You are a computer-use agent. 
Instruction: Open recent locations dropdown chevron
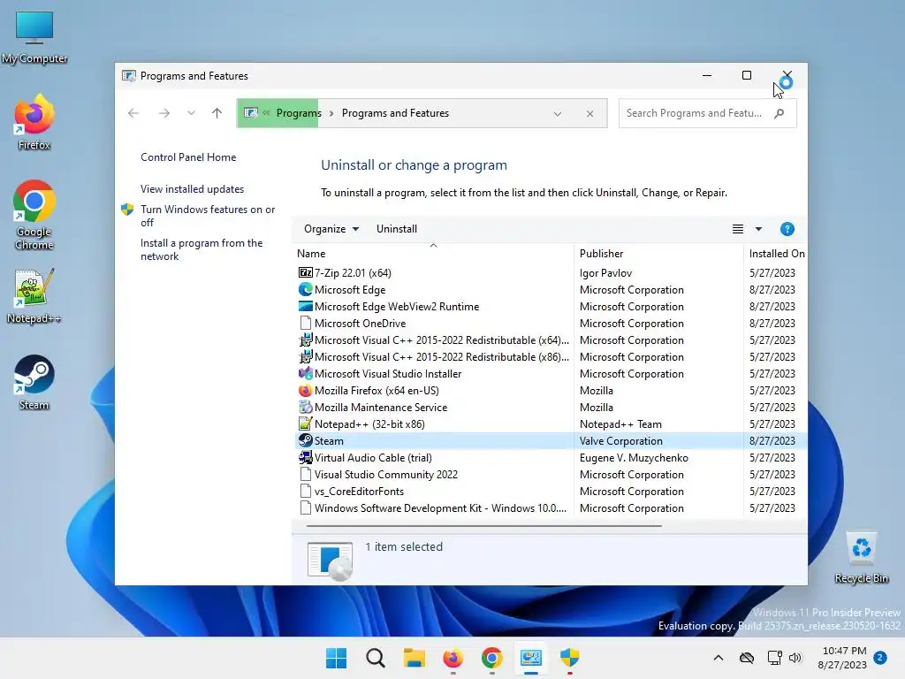point(191,113)
